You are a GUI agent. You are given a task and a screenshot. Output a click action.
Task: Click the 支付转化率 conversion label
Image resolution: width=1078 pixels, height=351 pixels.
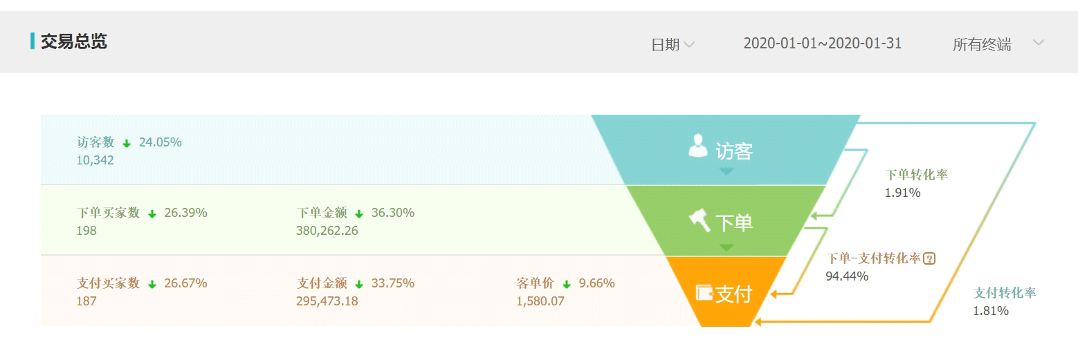(1005, 292)
